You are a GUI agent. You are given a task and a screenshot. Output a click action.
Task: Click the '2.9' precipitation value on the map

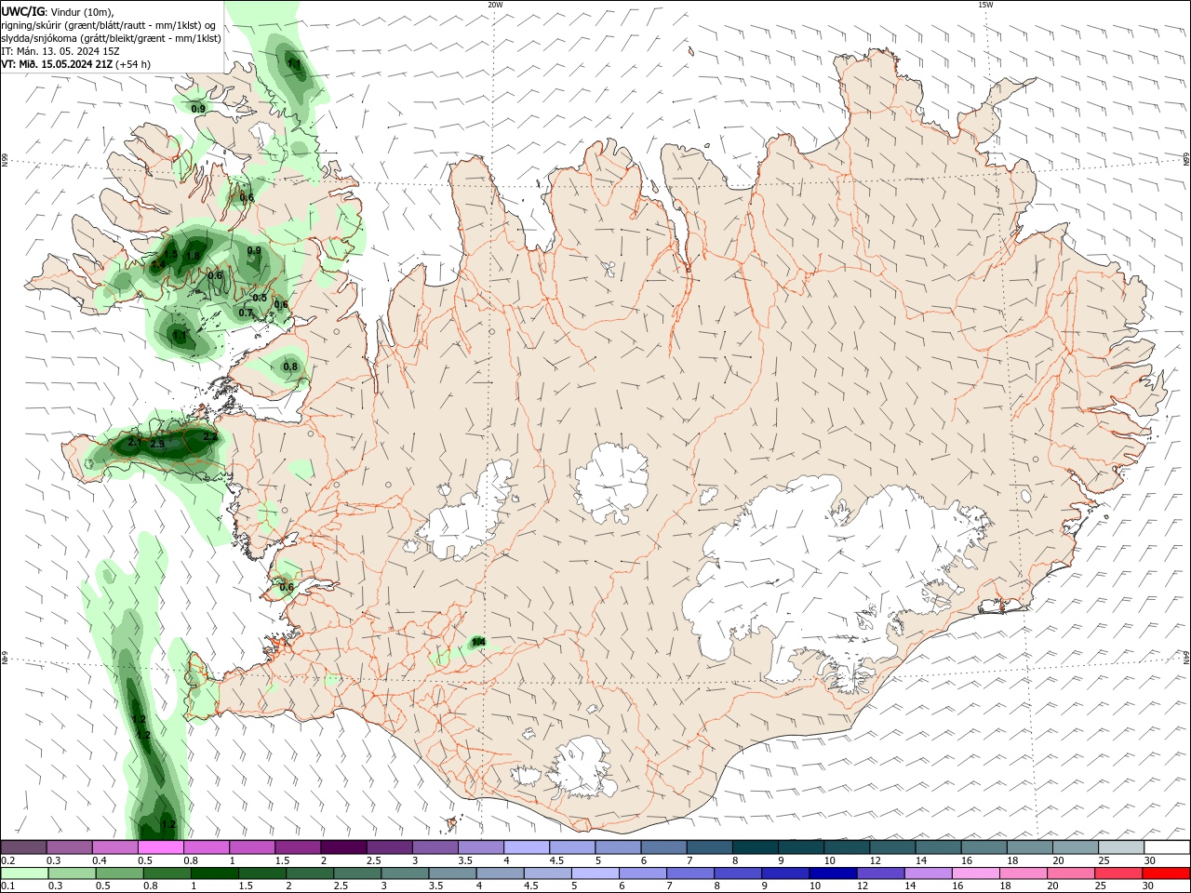(x=157, y=445)
